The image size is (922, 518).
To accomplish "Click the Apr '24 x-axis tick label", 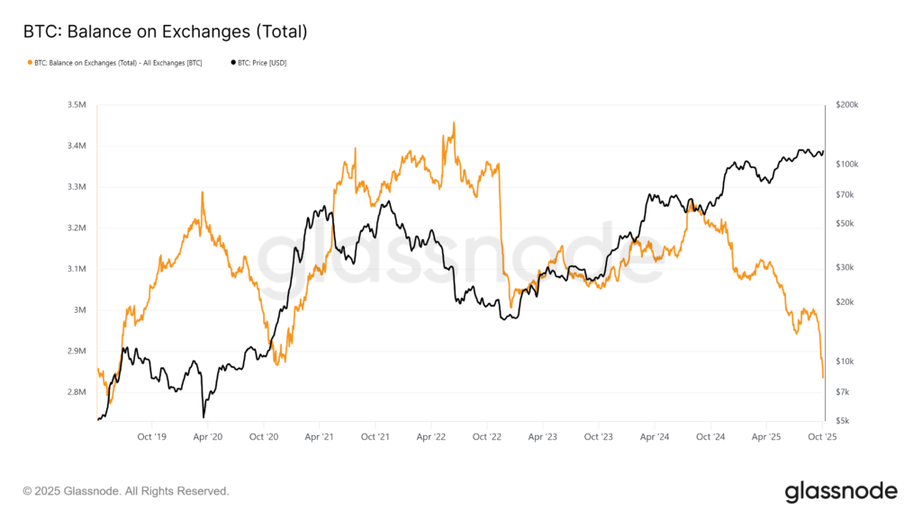I will click(x=655, y=436).
